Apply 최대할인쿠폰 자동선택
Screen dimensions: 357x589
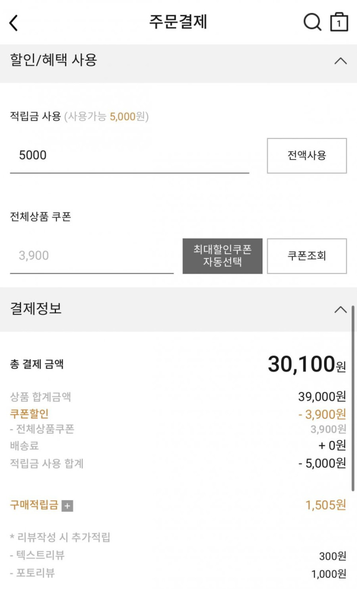pyautogui.click(x=222, y=256)
